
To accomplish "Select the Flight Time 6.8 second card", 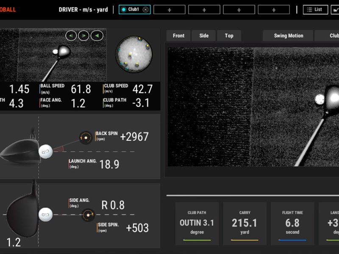I will (x=292, y=224).
